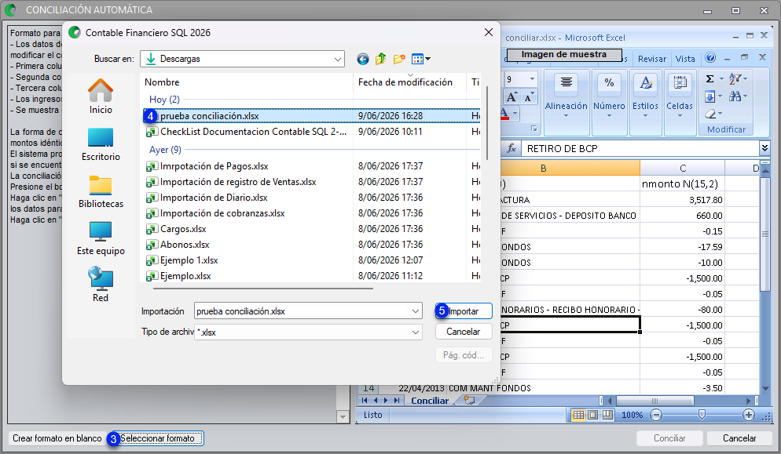Click the clear eraser icon
The width and height of the screenshot is (781, 454).
point(711,114)
